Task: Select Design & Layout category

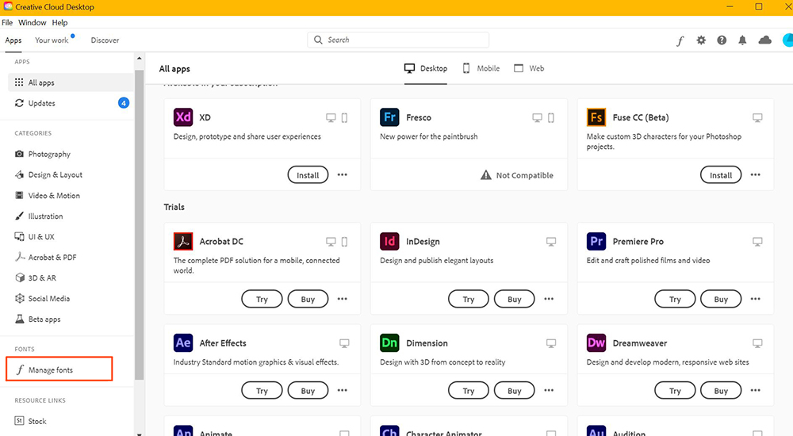Action: 56,174
